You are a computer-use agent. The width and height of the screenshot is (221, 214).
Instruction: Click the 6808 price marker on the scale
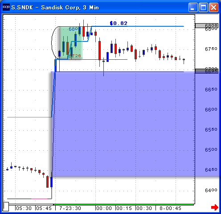(x=207, y=26)
